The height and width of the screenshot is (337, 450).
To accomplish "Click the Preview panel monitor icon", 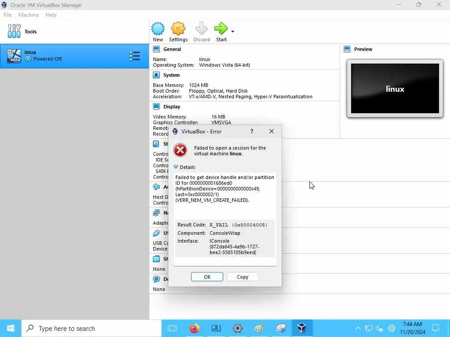I will pos(347,49).
